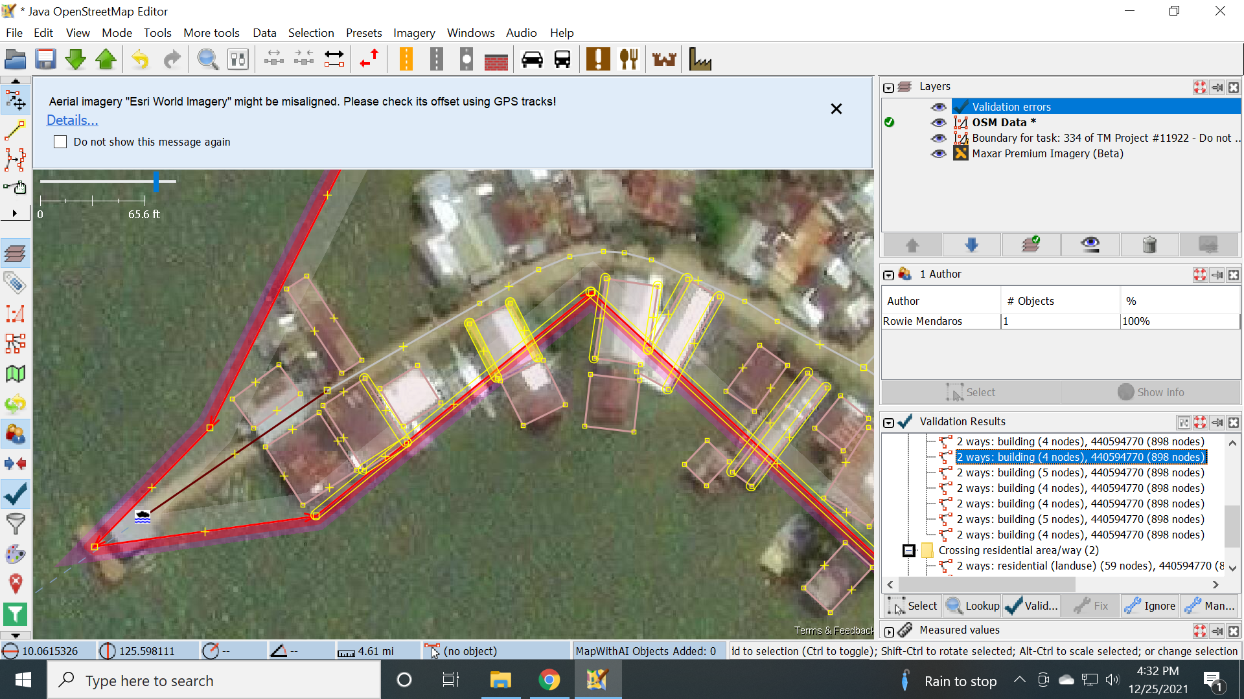Click the Delete layer trash icon

click(1149, 245)
